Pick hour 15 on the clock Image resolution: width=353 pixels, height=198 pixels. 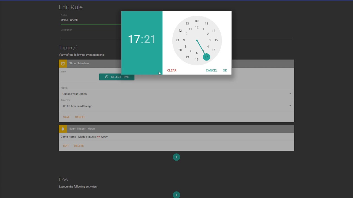click(216, 40)
